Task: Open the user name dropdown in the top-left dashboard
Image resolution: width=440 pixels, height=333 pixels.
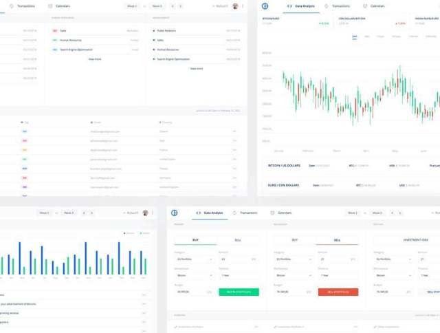Action: [221, 6]
